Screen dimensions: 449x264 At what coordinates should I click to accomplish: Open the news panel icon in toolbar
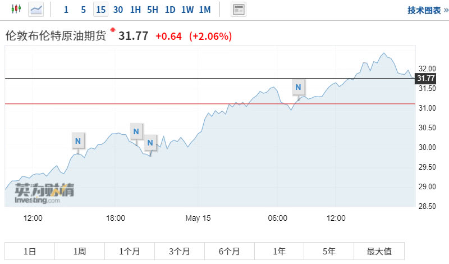pyautogui.click(x=239, y=10)
